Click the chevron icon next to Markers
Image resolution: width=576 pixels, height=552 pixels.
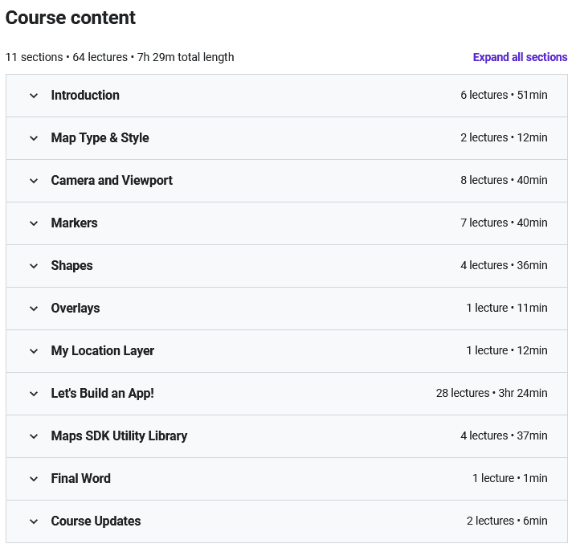(34, 223)
